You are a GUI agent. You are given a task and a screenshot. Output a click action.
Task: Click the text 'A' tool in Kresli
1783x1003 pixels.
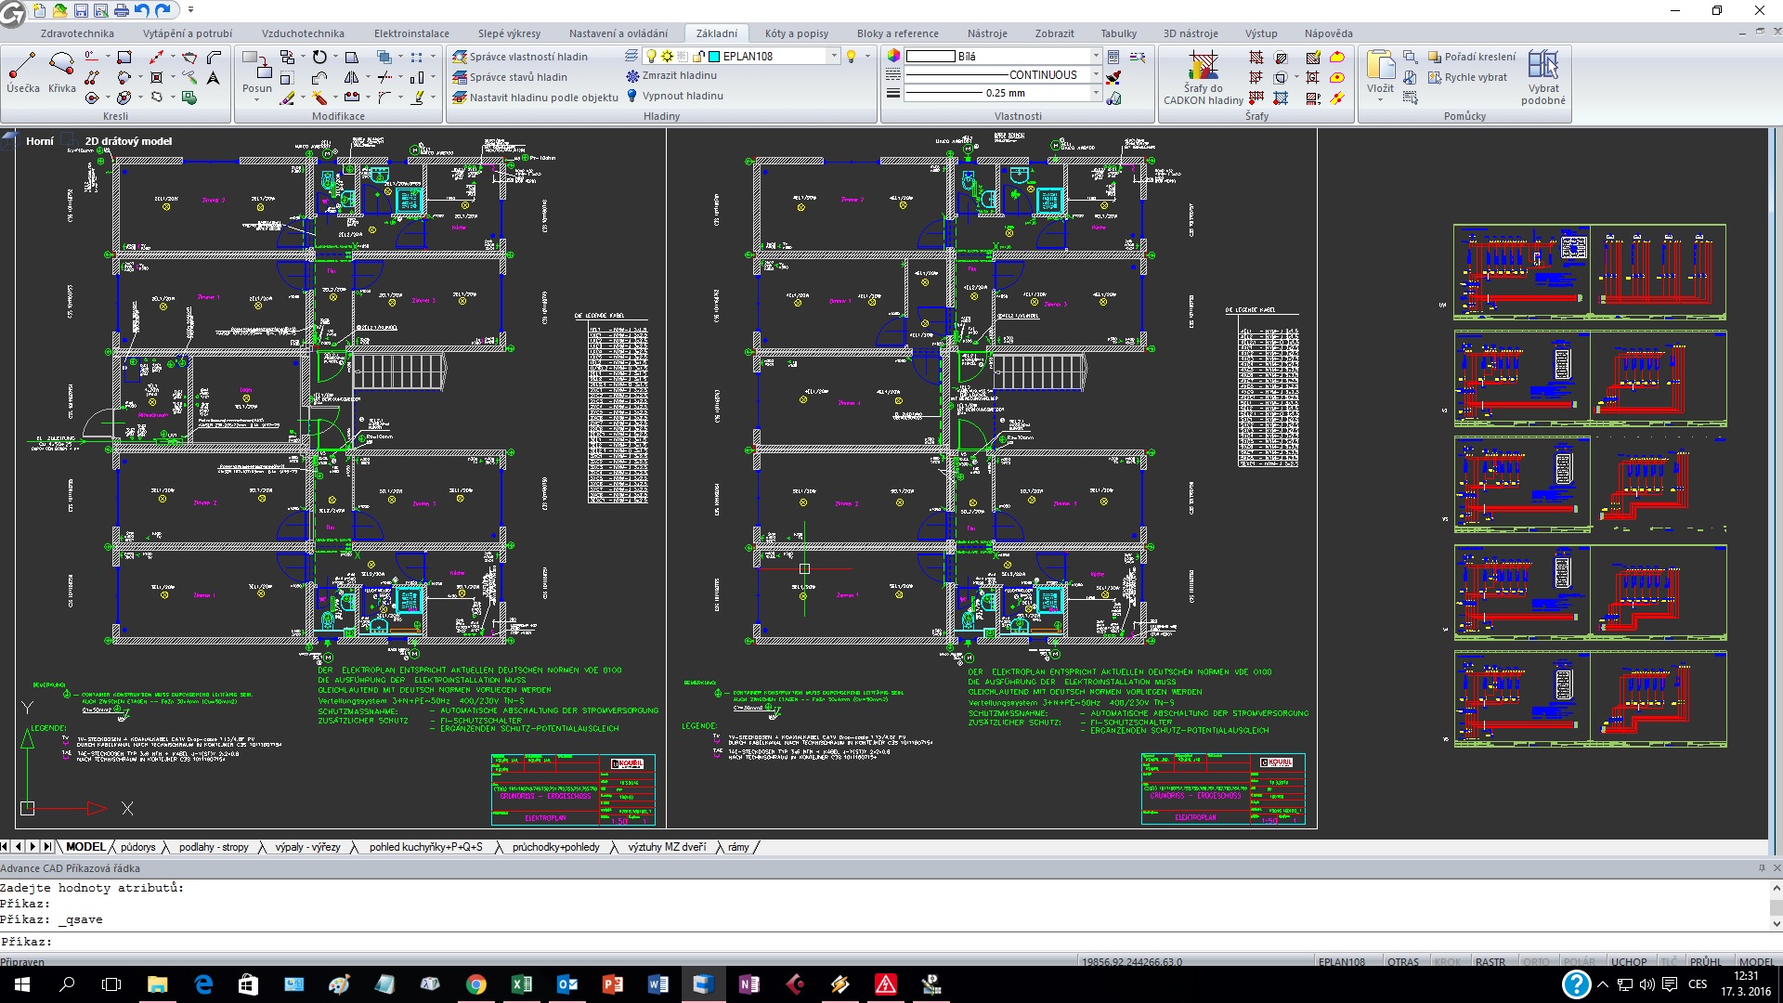coord(214,77)
